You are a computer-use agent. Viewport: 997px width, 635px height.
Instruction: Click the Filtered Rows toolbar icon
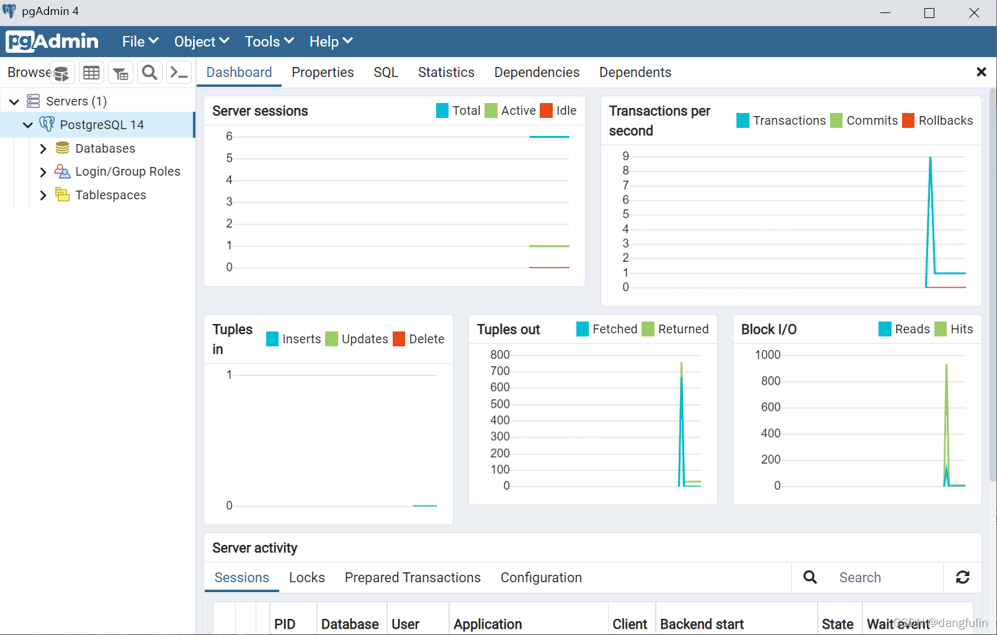120,73
